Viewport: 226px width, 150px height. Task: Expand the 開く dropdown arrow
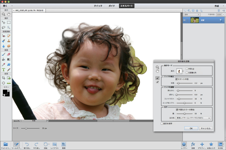(12, 6)
